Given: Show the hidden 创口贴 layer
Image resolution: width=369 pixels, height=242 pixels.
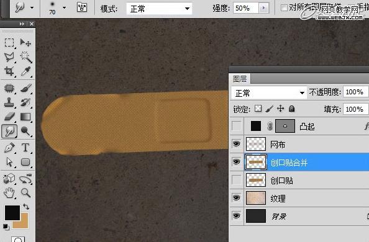Looking at the screenshot, I should [x=237, y=180].
